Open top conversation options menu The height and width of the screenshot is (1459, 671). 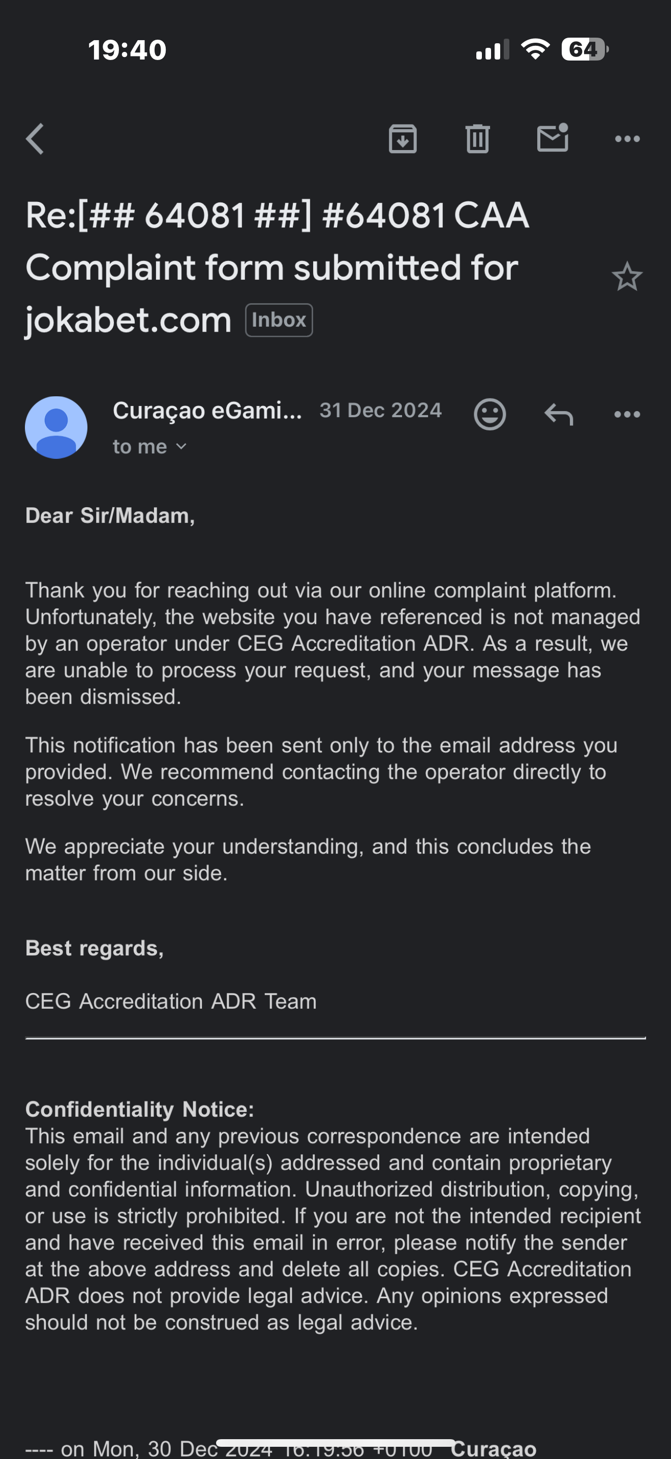627,139
